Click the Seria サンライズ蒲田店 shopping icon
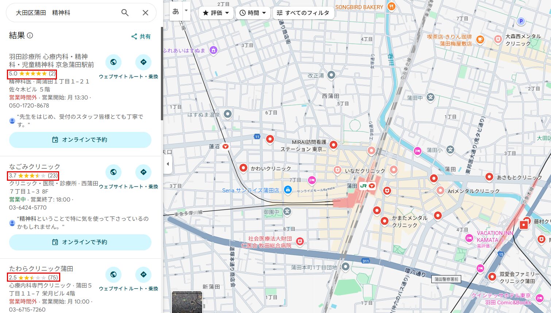Image resolution: width=551 pixels, height=313 pixels. (288, 189)
